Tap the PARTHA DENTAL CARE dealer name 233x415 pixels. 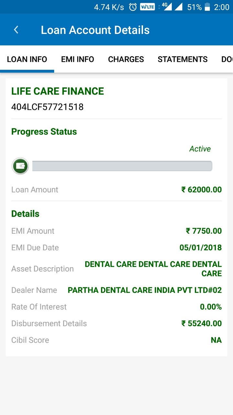coord(145,290)
